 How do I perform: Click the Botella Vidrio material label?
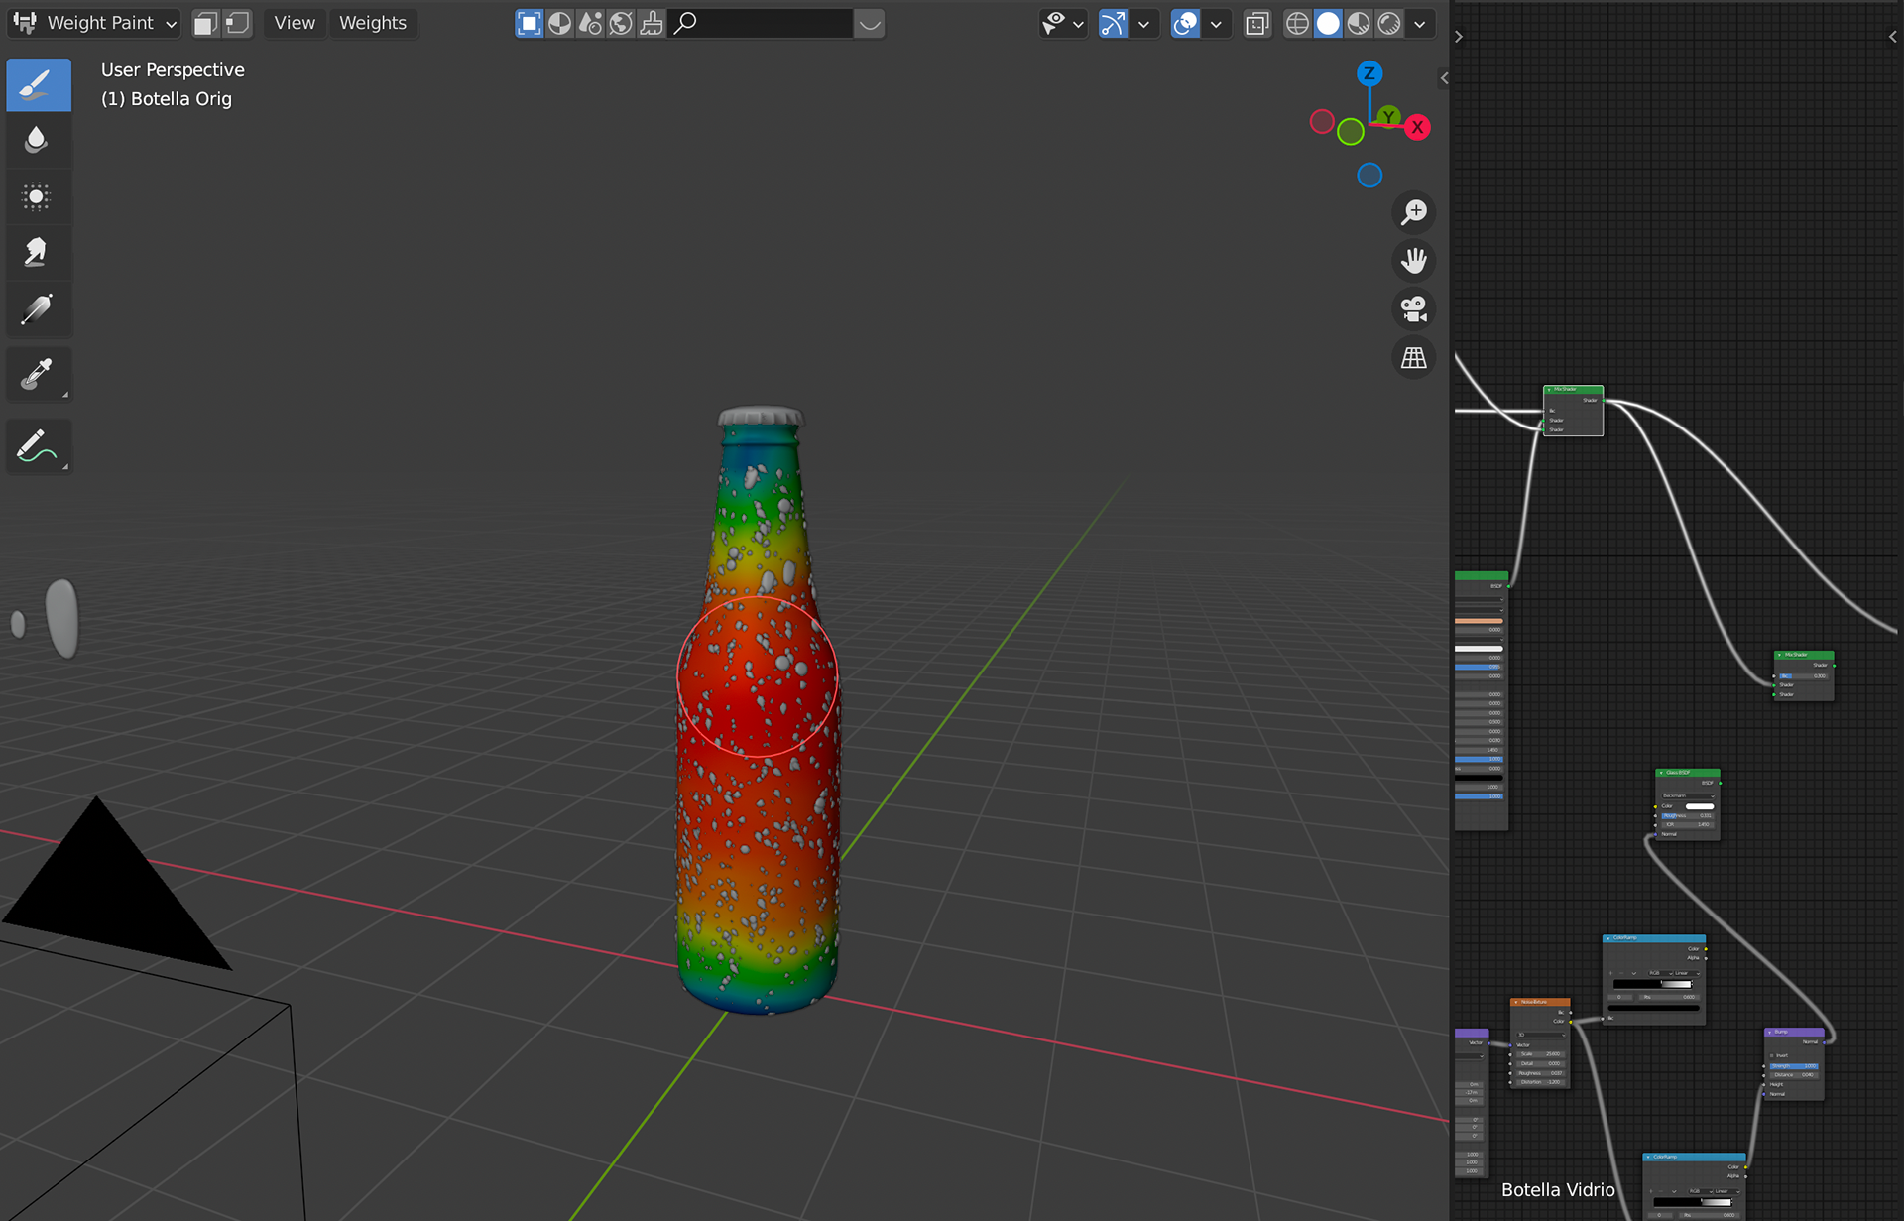pyautogui.click(x=1558, y=1190)
